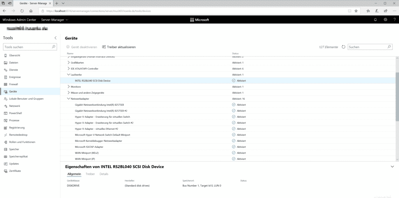
Task: Select the Geräte - Server-Manager browser tab
Action: point(33,3)
